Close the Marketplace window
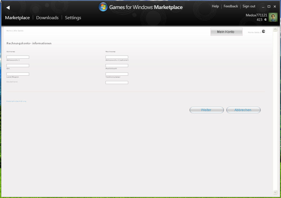 point(275,6)
